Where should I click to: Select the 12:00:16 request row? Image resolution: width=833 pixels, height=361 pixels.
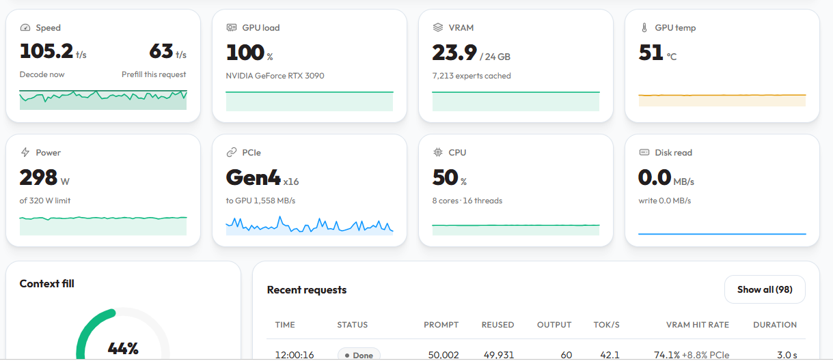click(x=536, y=355)
